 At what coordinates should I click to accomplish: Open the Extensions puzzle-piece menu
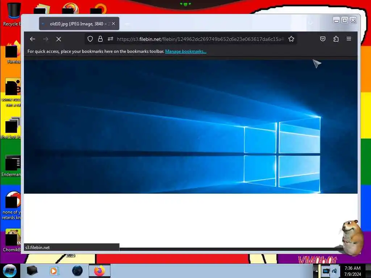(336, 39)
